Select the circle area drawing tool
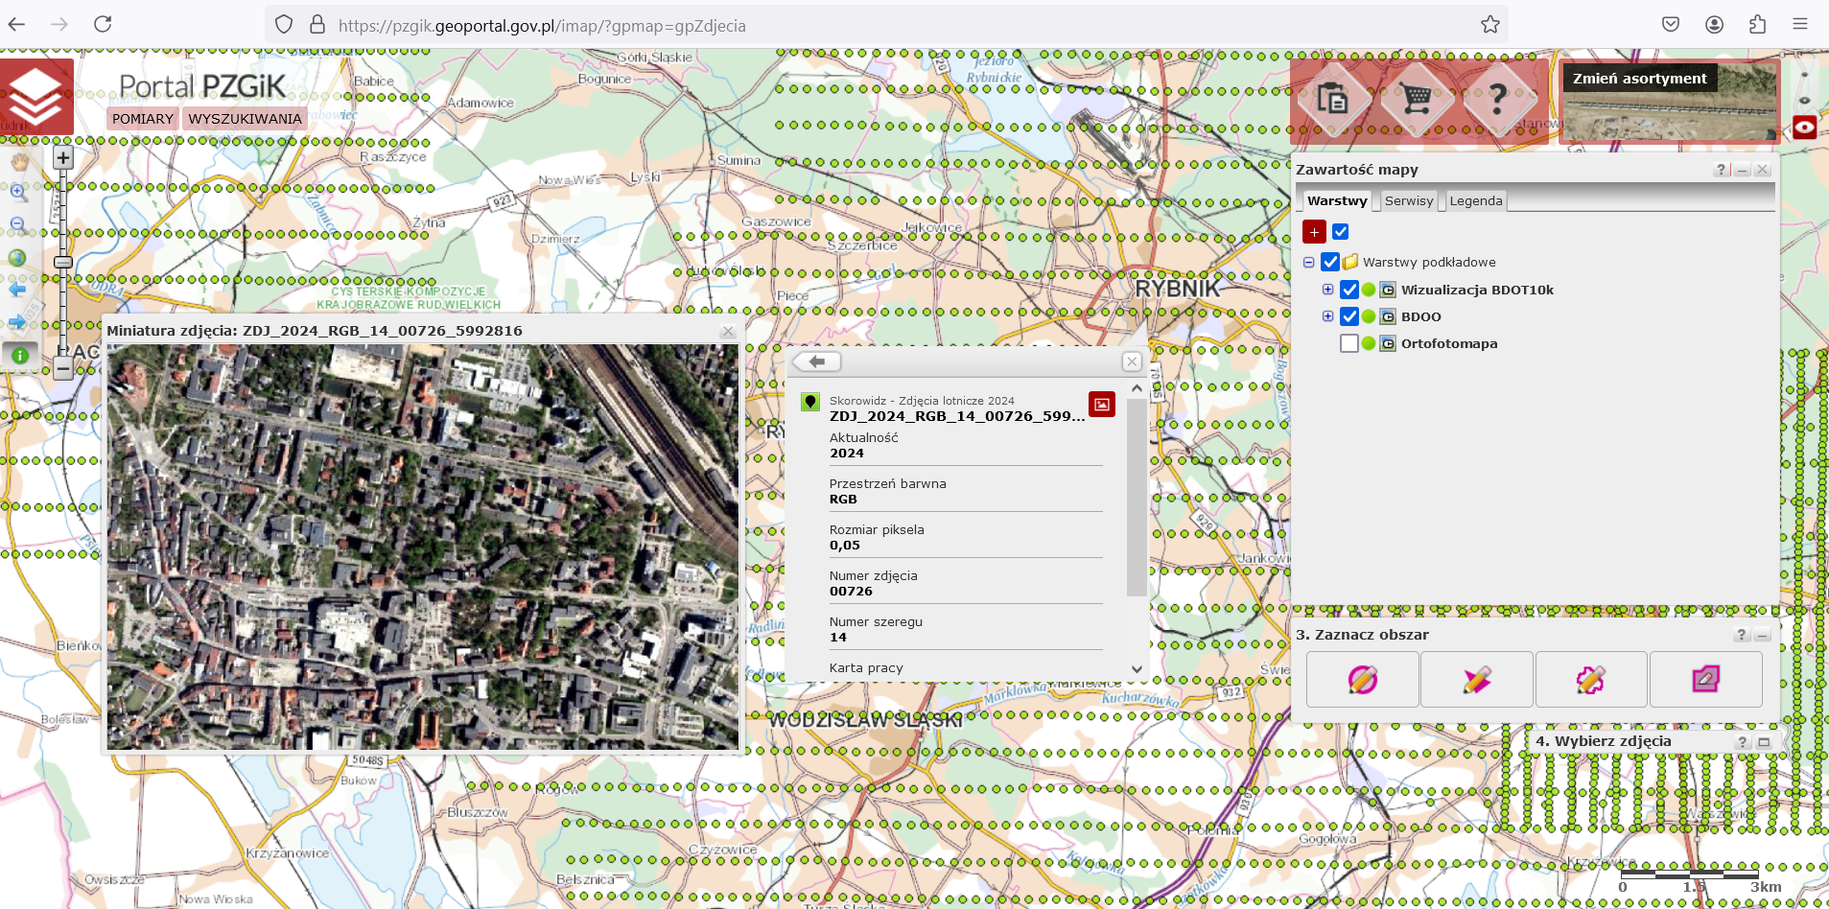This screenshot has height=909, width=1829. 1362,680
